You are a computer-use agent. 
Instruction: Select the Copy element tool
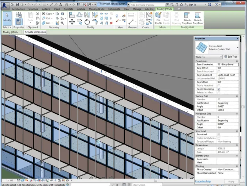tap(79, 22)
